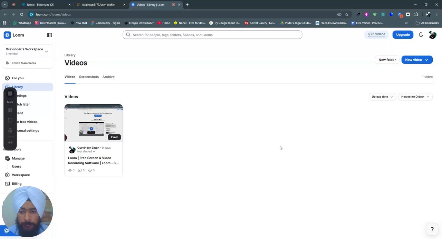Screen dimensions: 442x239
Task: Open the Chrome apps grid icon
Action: 4,23
